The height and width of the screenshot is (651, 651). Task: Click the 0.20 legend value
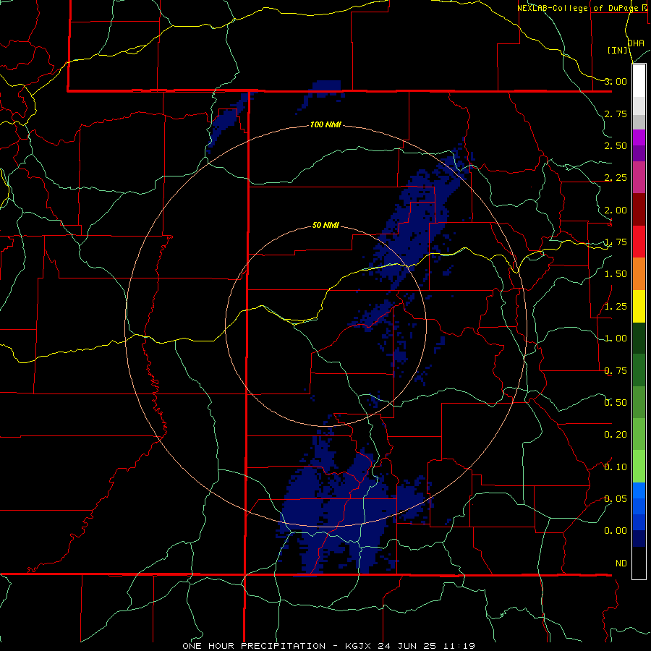616,435
